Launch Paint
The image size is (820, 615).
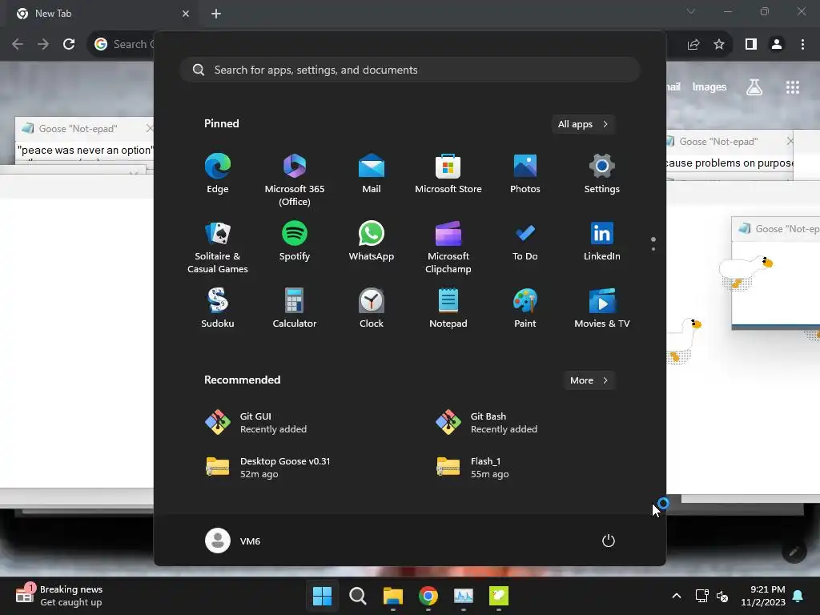tap(525, 308)
